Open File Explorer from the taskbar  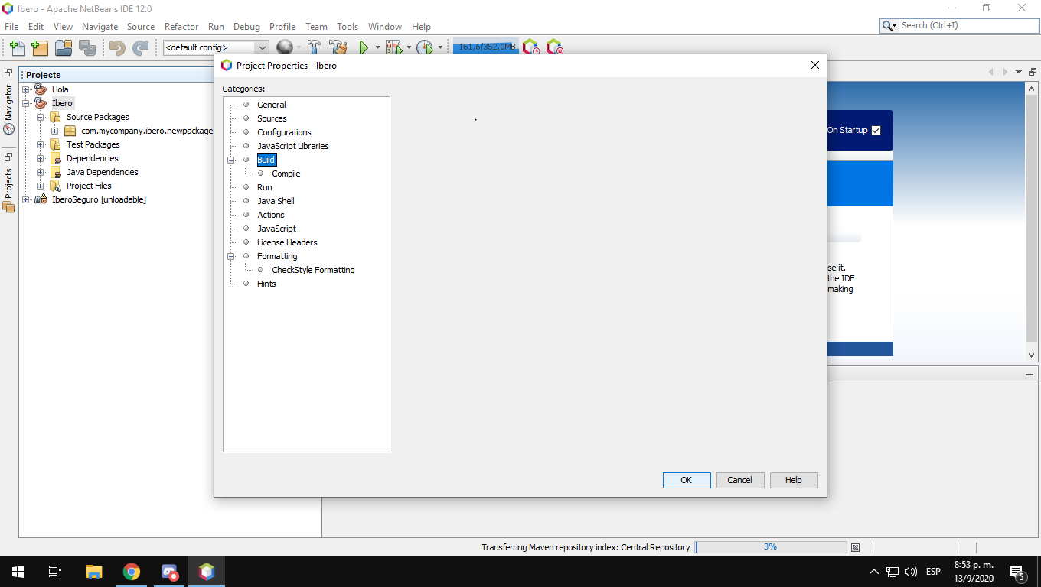pos(94,572)
